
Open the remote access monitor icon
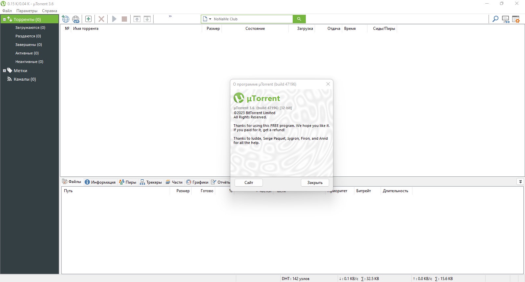[x=506, y=19]
